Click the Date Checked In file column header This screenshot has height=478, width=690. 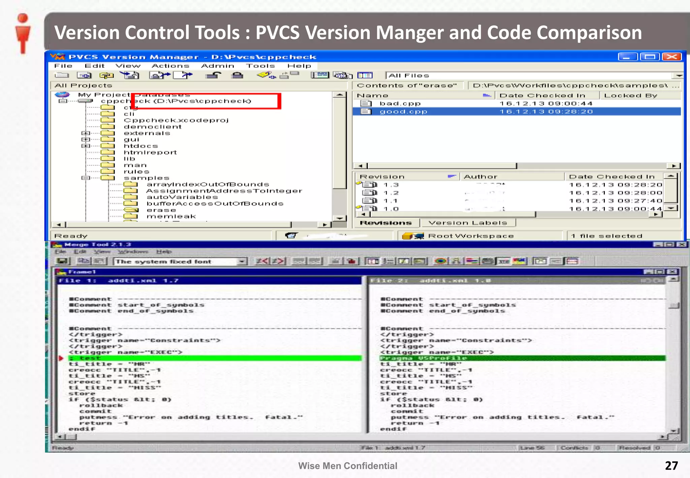pos(548,96)
